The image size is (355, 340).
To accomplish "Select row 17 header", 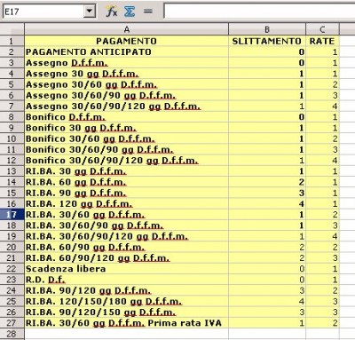I will pos(12,215).
